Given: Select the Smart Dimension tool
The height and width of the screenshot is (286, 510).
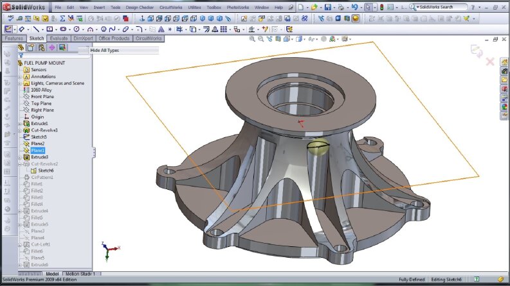Looking at the screenshot, I should (x=21, y=29).
